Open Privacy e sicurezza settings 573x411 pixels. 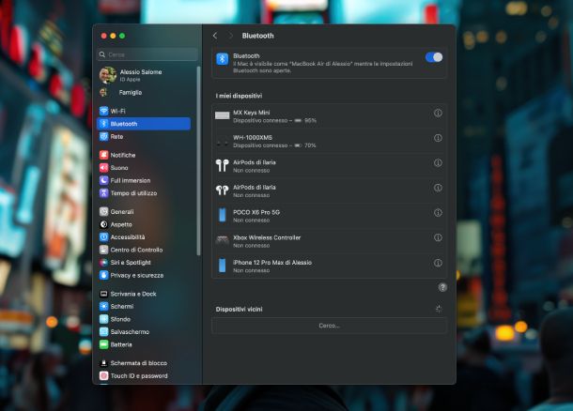144,275
